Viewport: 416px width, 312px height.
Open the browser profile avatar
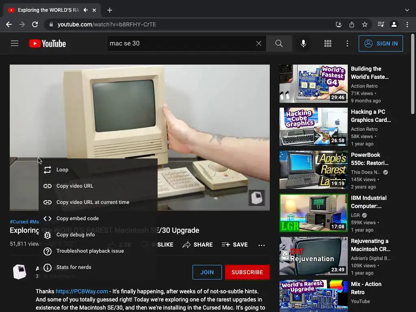click(394, 24)
